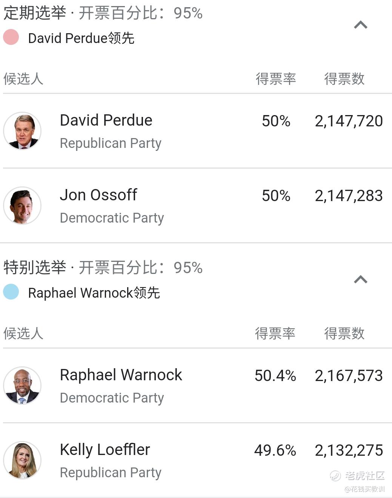The width and height of the screenshot is (392, 498).
Task: Click Raphael Warnock's portrait photo
Action: [x=22, y=385]
